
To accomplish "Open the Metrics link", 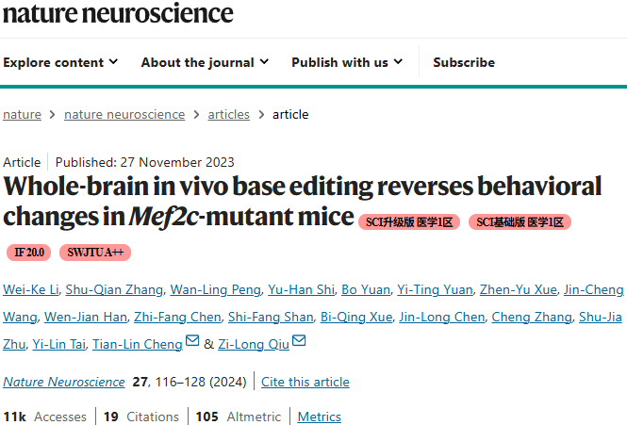I will 320,417.
